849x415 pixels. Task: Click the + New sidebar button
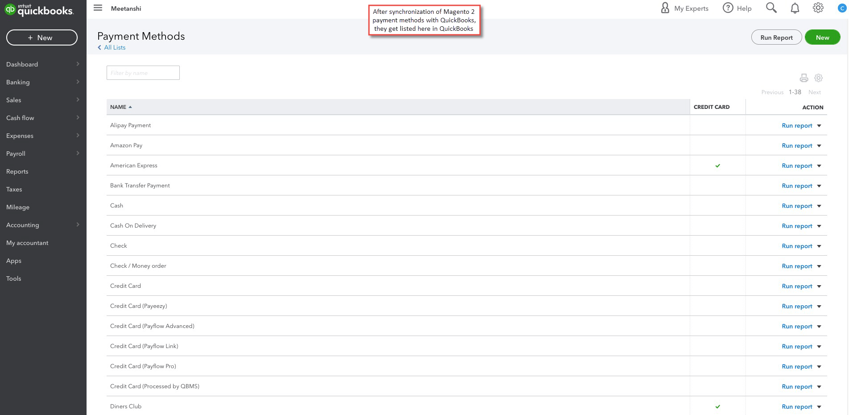tap(42, 37)
